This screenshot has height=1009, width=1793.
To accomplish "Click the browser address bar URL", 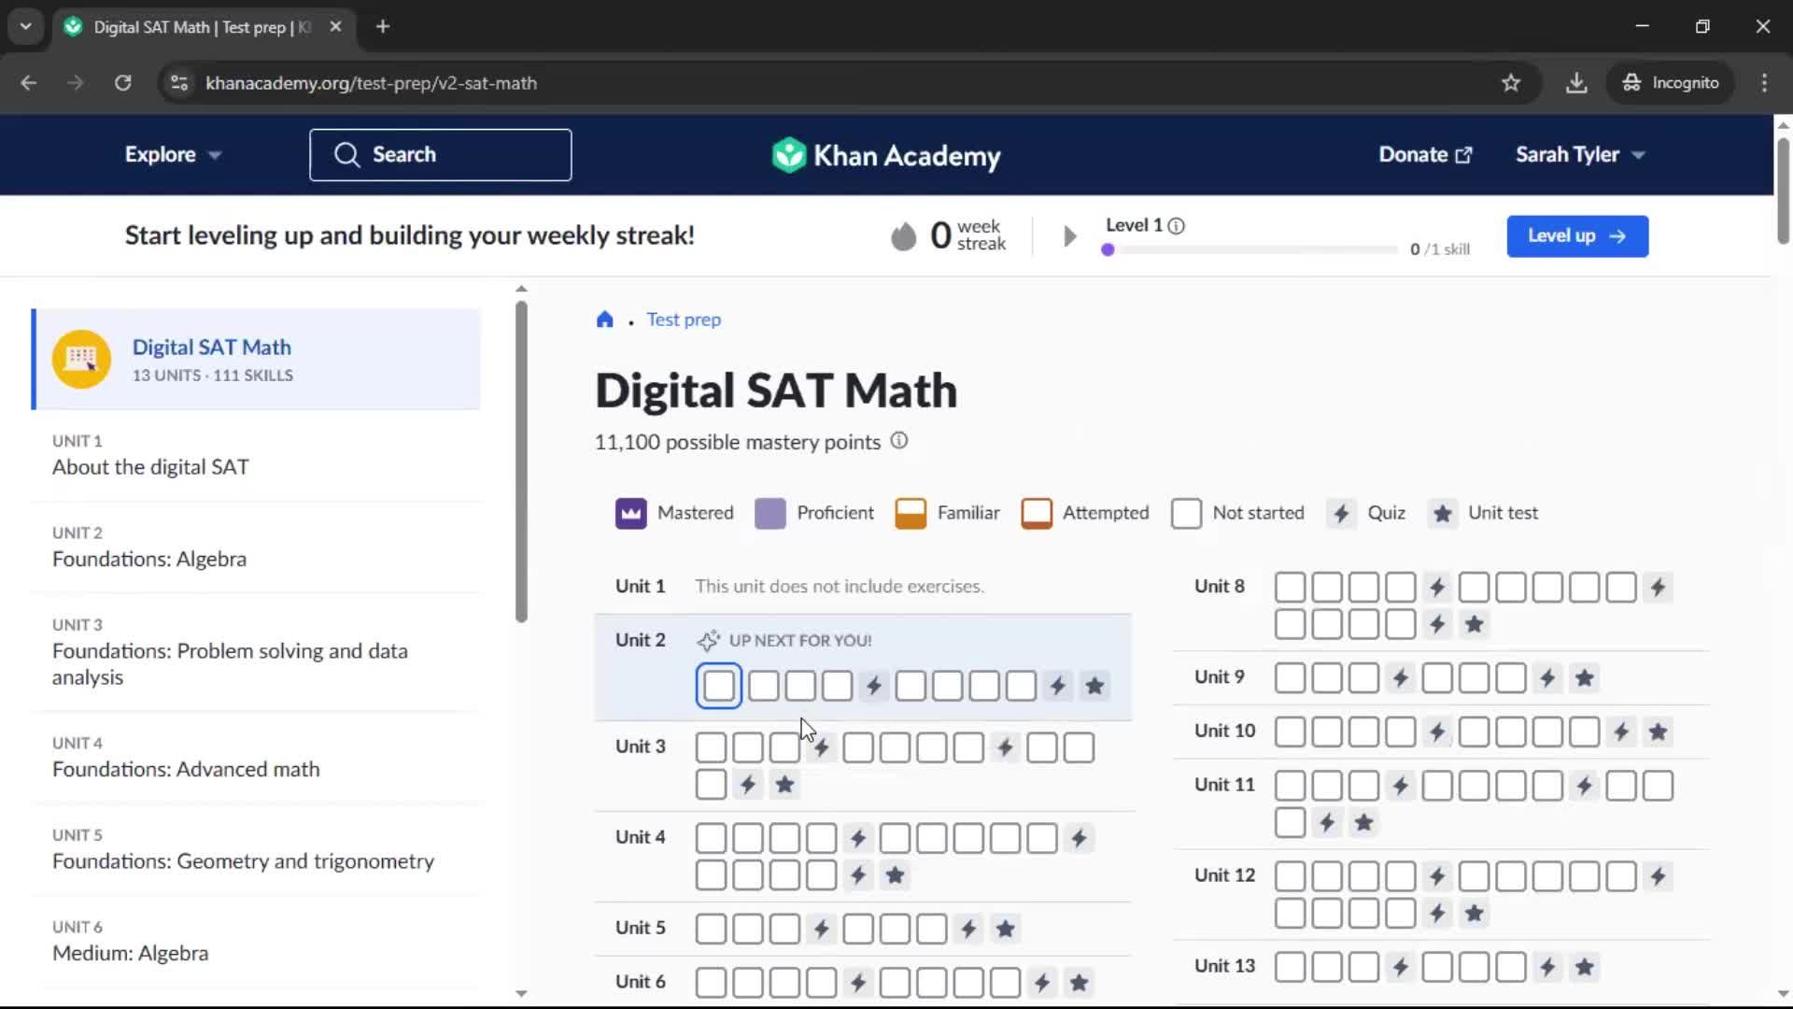I will tap(371, 83).
